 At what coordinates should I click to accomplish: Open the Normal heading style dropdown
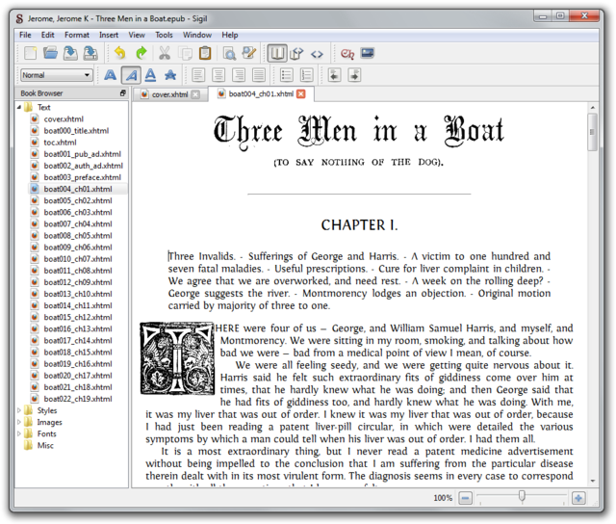tap(57, 75)
